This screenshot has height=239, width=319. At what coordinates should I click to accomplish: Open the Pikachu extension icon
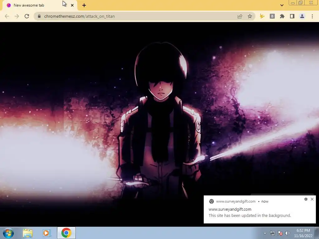click(x=262, y=16)
